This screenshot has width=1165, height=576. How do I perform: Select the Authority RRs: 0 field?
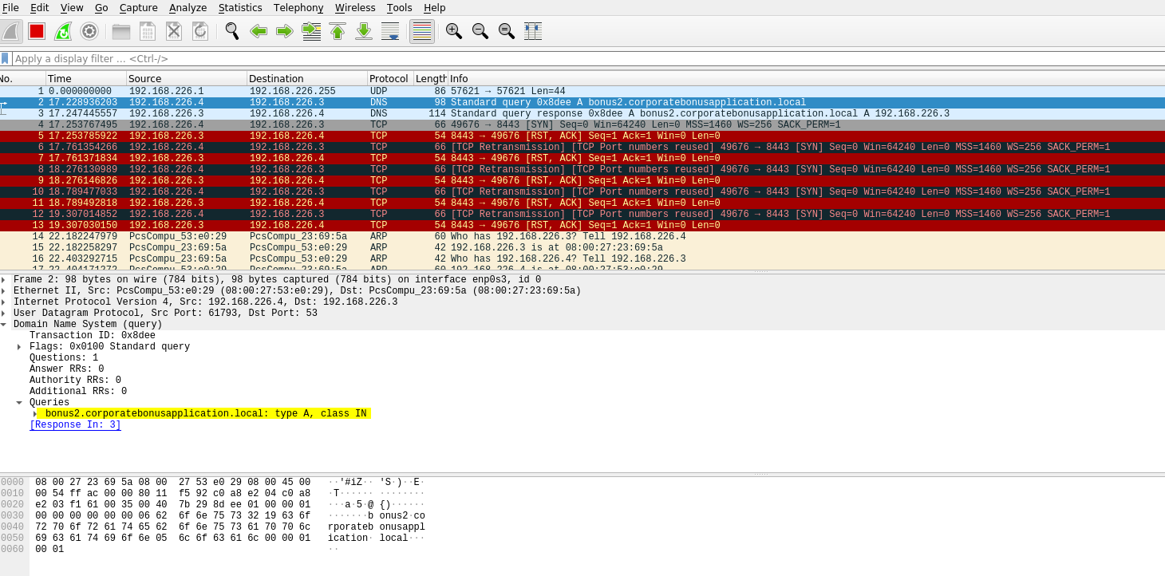click(x=76, y=381)
